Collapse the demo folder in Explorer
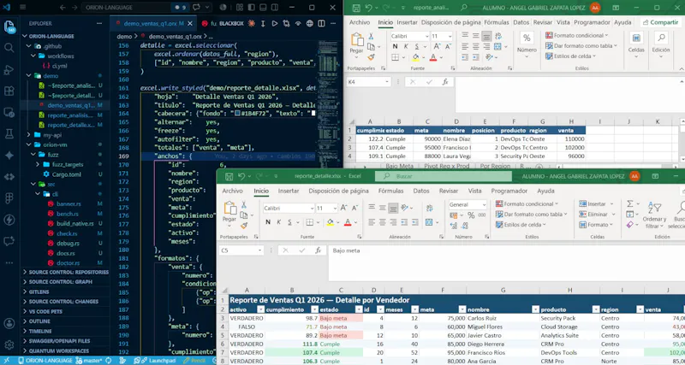 (x=29, y=75)
